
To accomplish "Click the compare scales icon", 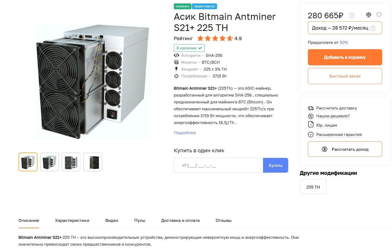I will point(369,15).
